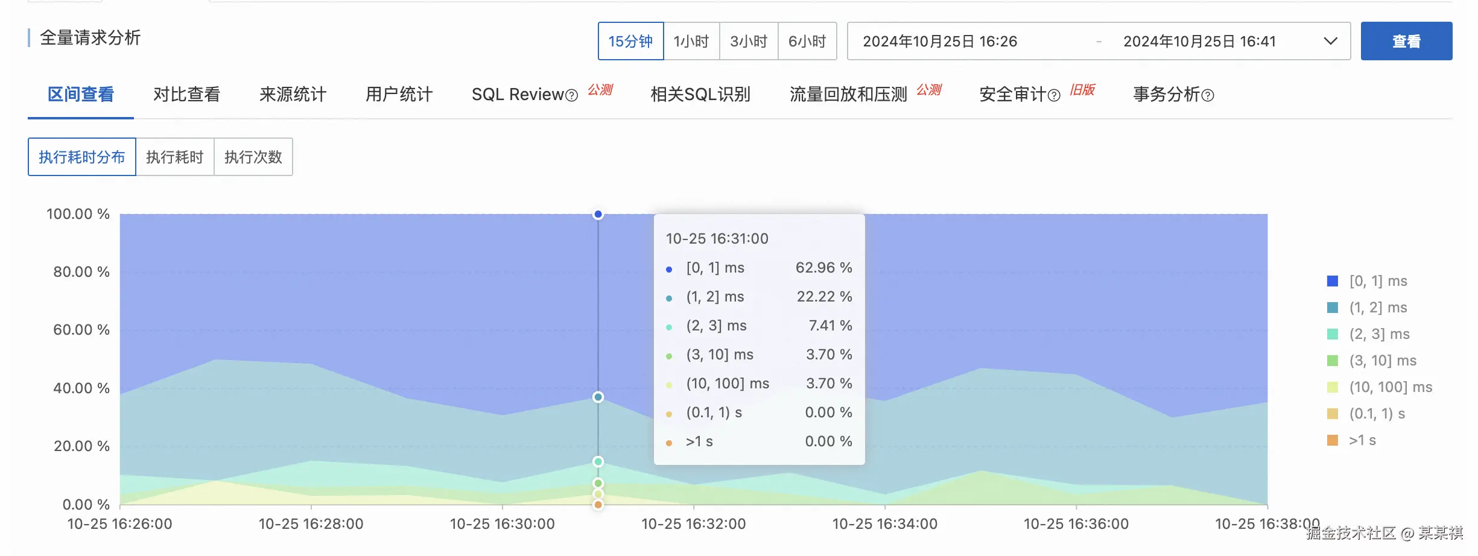Select the 1小时 time range
This screenshot has width=1478, height=556.
[x=691, y=41]
